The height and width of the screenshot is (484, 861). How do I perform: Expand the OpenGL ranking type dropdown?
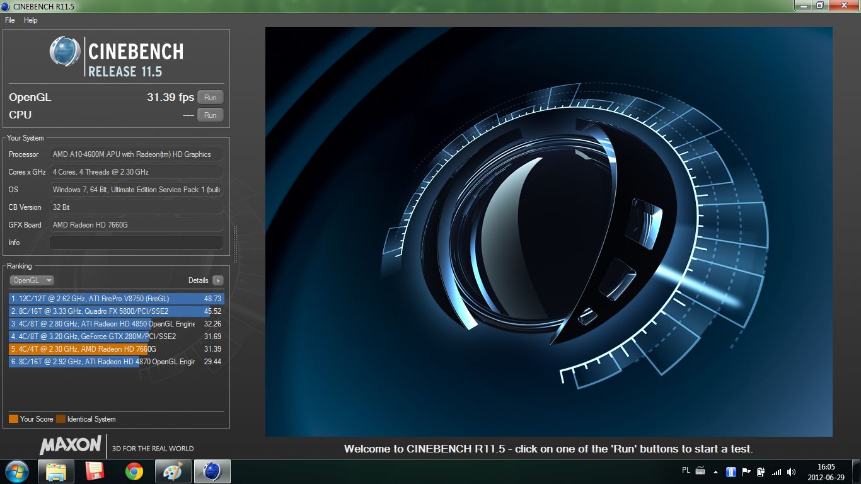coord(32,280)
